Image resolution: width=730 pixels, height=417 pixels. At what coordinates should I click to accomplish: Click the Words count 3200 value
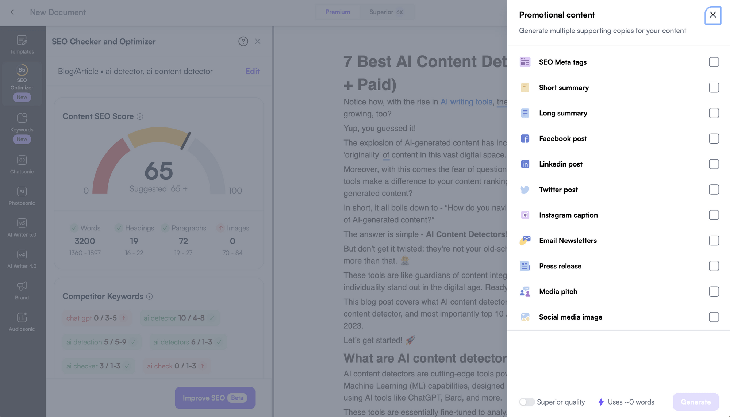(85, 241)
